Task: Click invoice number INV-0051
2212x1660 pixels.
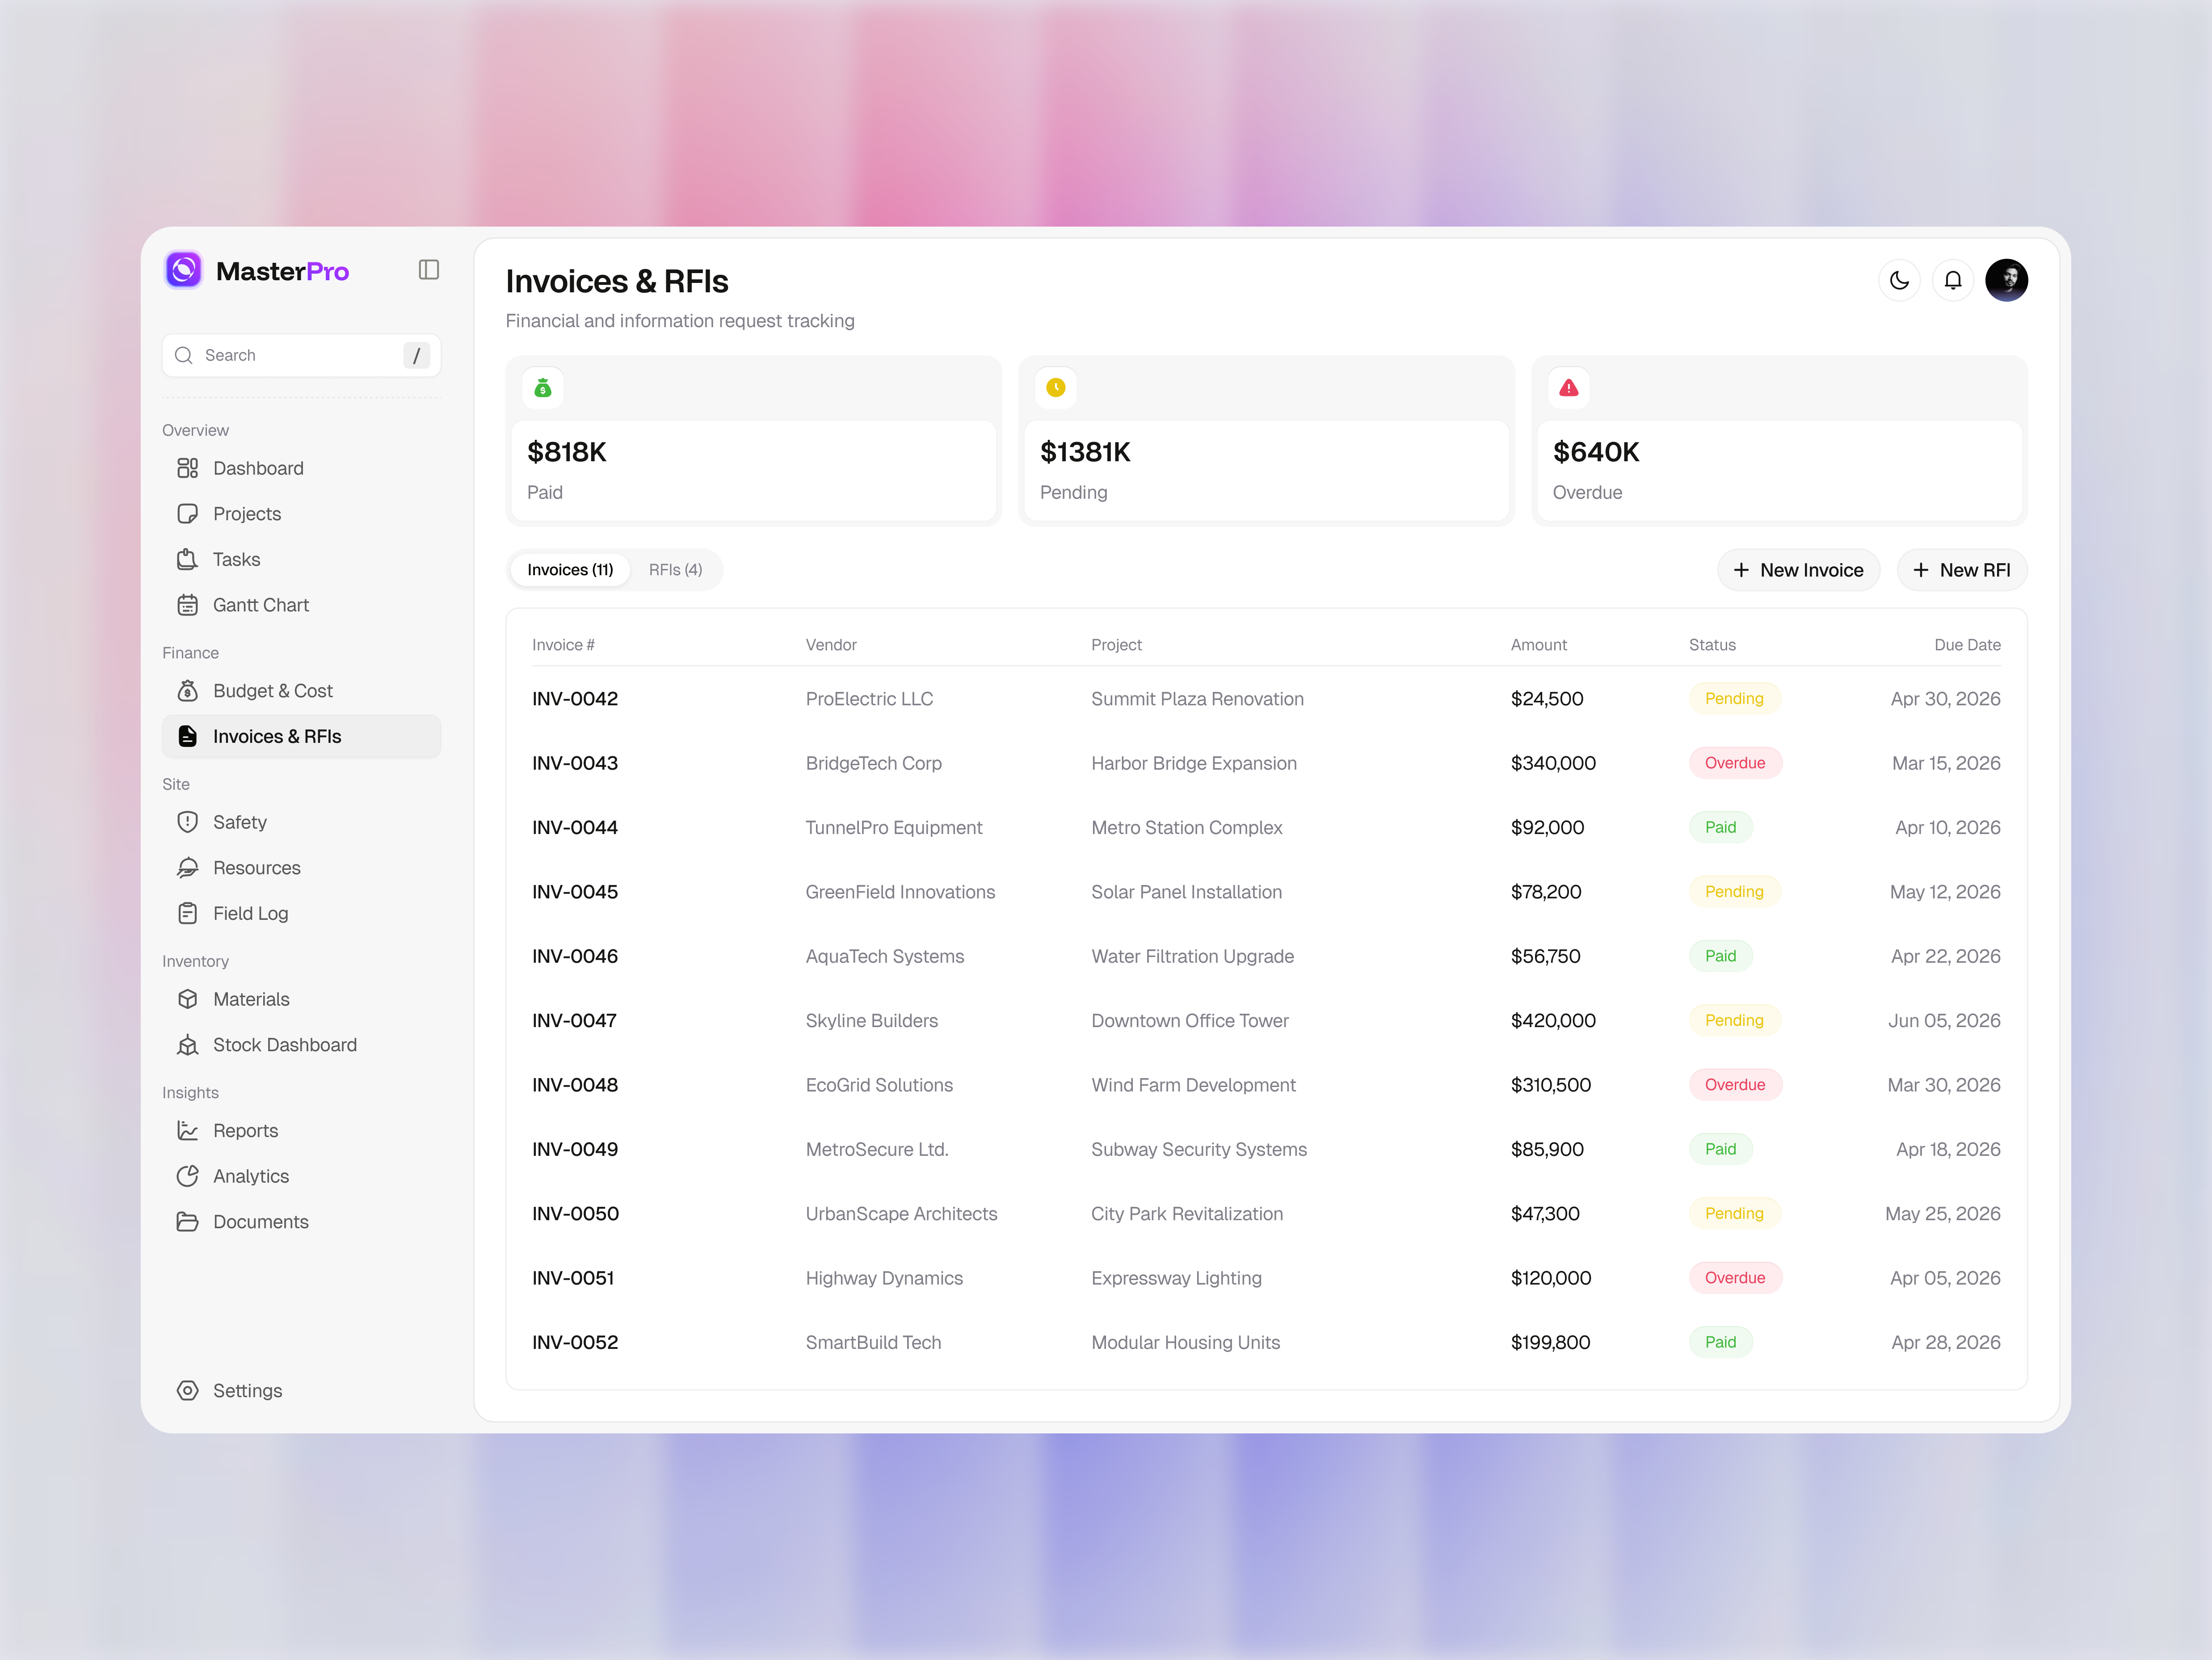Action: click(573, 1278)
